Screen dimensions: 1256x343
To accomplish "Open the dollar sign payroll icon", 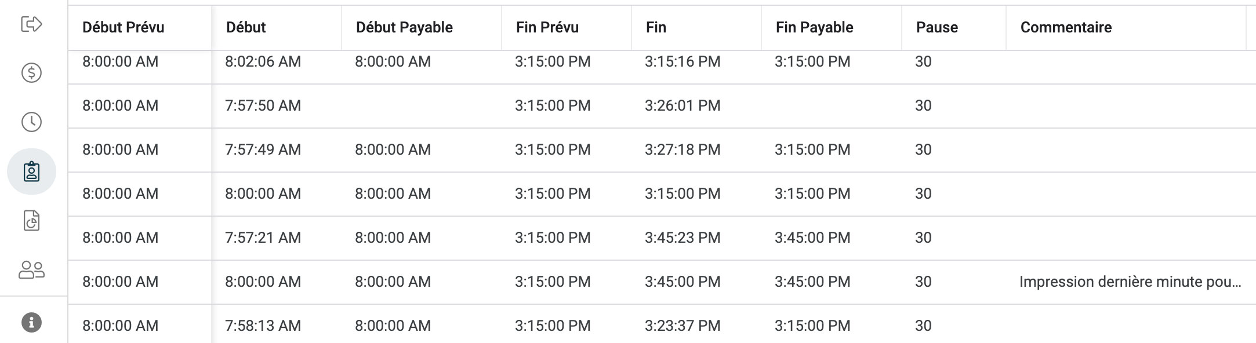I will click(x=31, y=72).
